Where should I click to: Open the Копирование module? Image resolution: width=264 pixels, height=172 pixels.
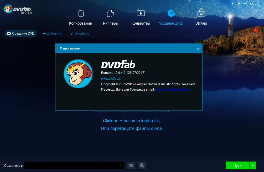point(80,16)
